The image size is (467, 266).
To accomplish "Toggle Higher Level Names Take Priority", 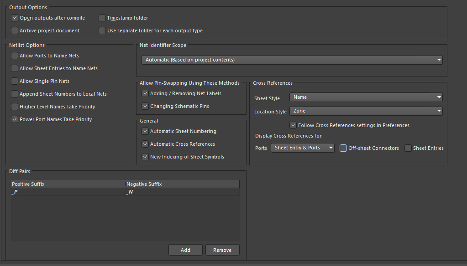I will point(15,107).
